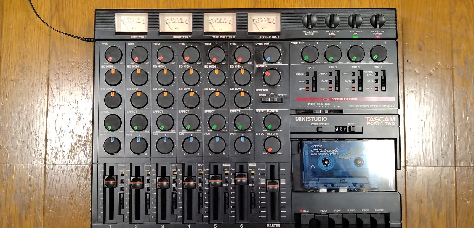The height and width of the screenshot is (228, 474).
Task: Toggle the TRK 4 record function switch
Action: point(383,81)
